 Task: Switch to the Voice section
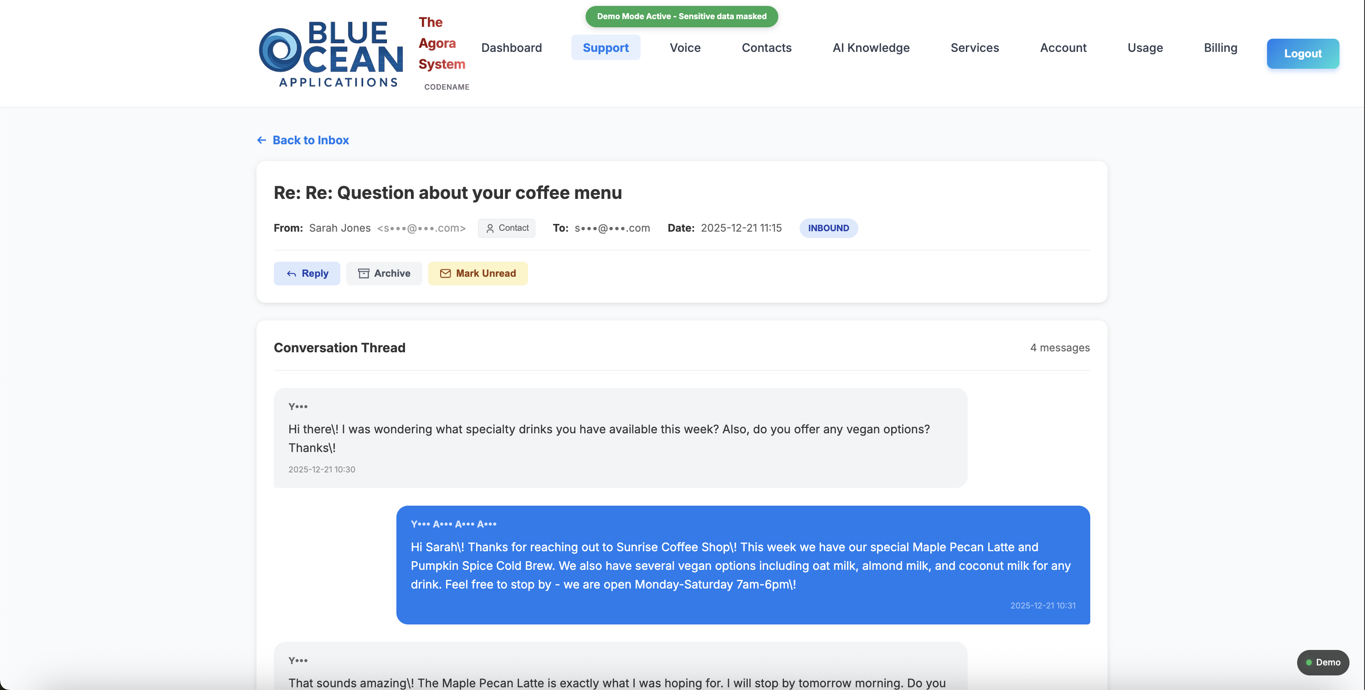(685, 48)
